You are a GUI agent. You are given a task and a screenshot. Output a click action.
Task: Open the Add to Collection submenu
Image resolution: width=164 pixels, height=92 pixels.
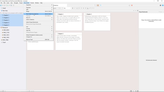tap(38, 20)
